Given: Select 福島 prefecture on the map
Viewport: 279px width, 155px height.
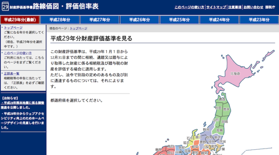Looking at the screenshot, I should pyautogui.click(x=219, y=130).
